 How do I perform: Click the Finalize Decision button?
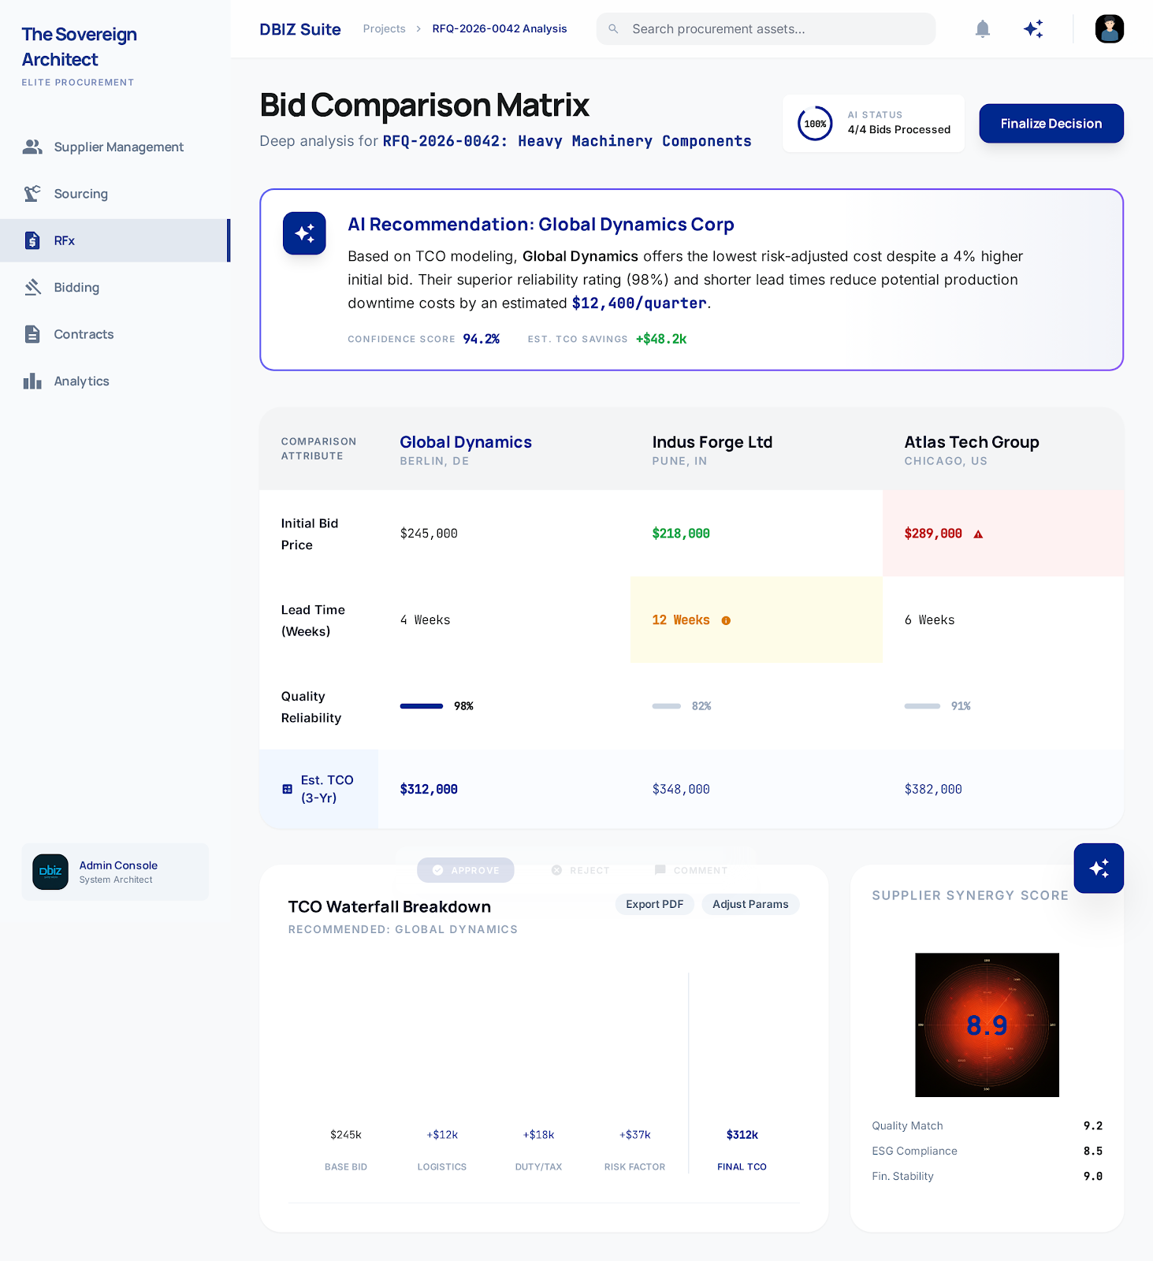(1051, 124)
